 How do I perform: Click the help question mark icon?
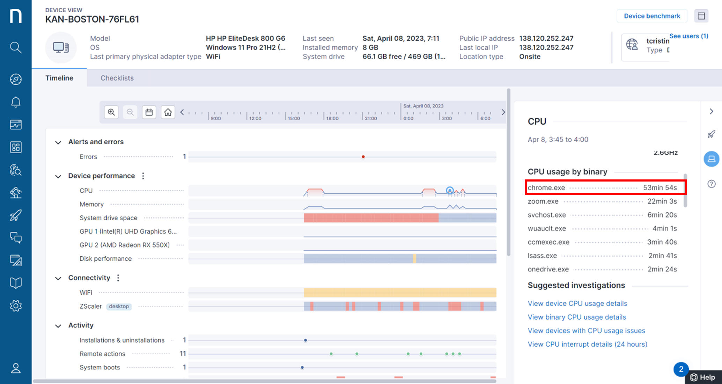[x=711, y=184]
